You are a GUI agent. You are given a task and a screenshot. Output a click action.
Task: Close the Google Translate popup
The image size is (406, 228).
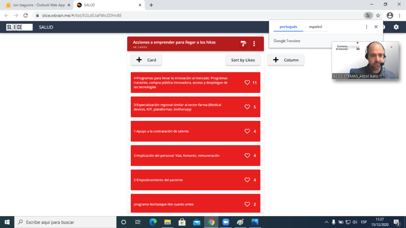coord(376,27)
